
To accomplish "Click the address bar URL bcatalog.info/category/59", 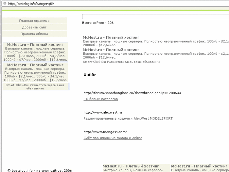I will 31,4.
